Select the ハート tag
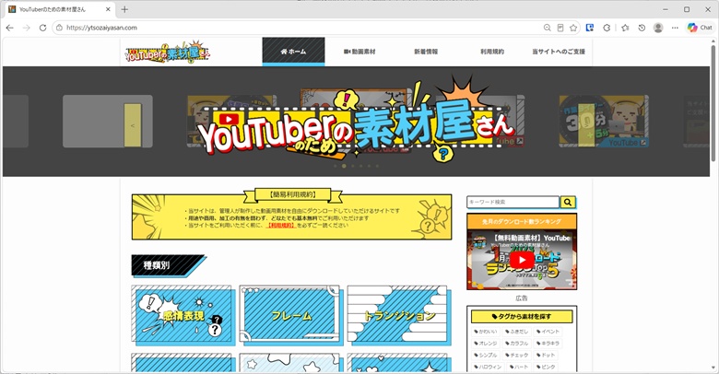 coord(519,368)
